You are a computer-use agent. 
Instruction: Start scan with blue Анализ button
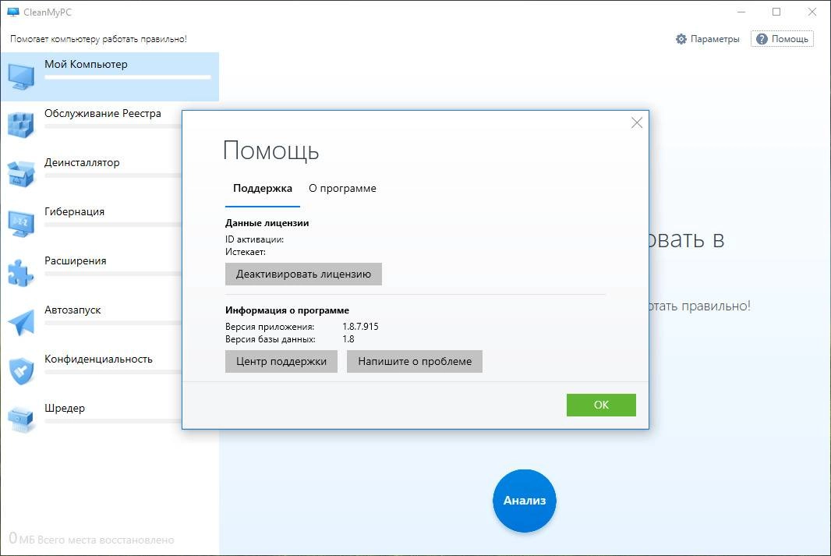click(524, 501)
